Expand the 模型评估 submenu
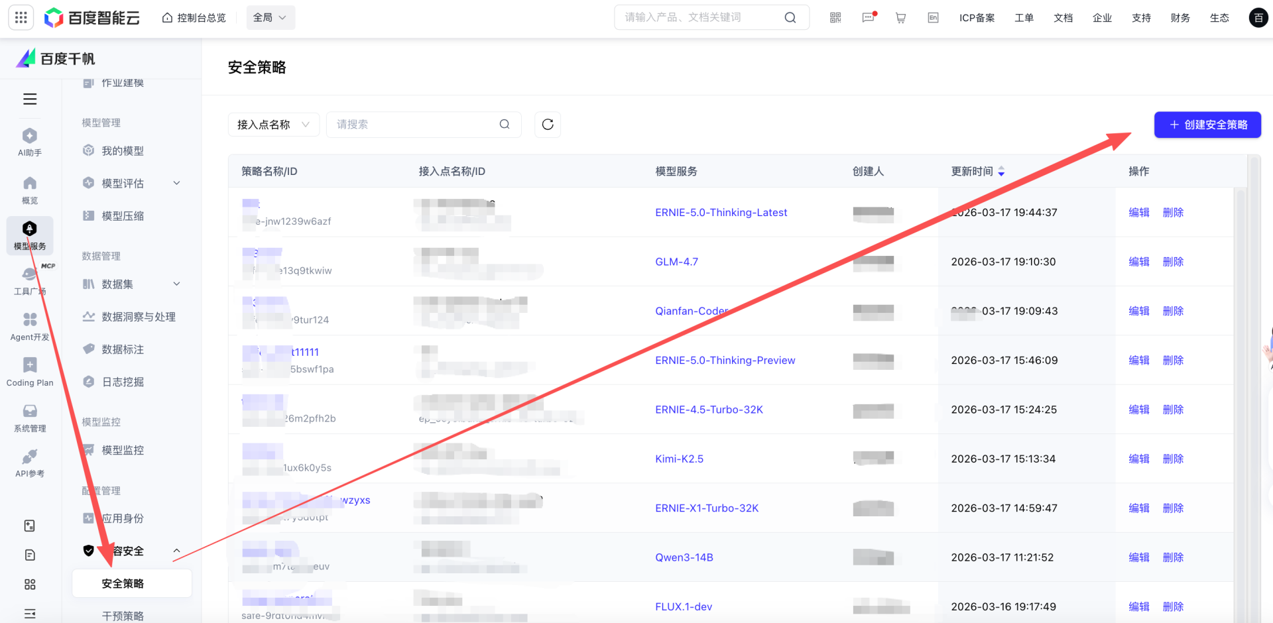 177,183
